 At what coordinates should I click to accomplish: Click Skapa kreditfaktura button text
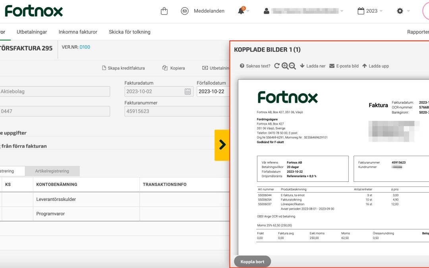[x=126, y=68]
